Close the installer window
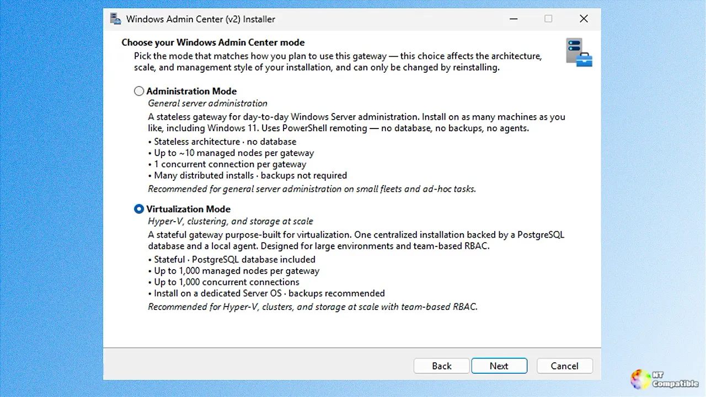 point(584,19)
